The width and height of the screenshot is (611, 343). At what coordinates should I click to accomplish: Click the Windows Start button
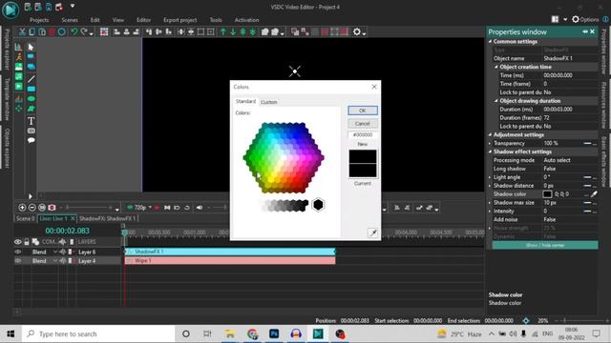11,333
